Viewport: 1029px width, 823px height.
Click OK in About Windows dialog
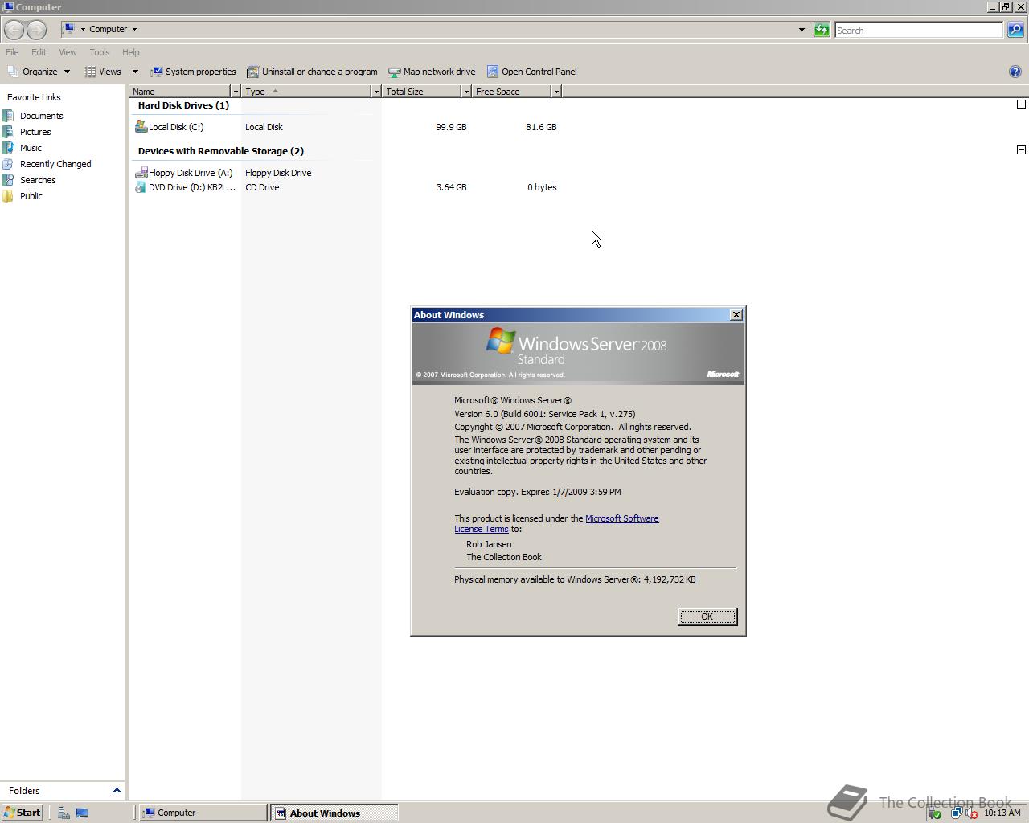[707, 616]
